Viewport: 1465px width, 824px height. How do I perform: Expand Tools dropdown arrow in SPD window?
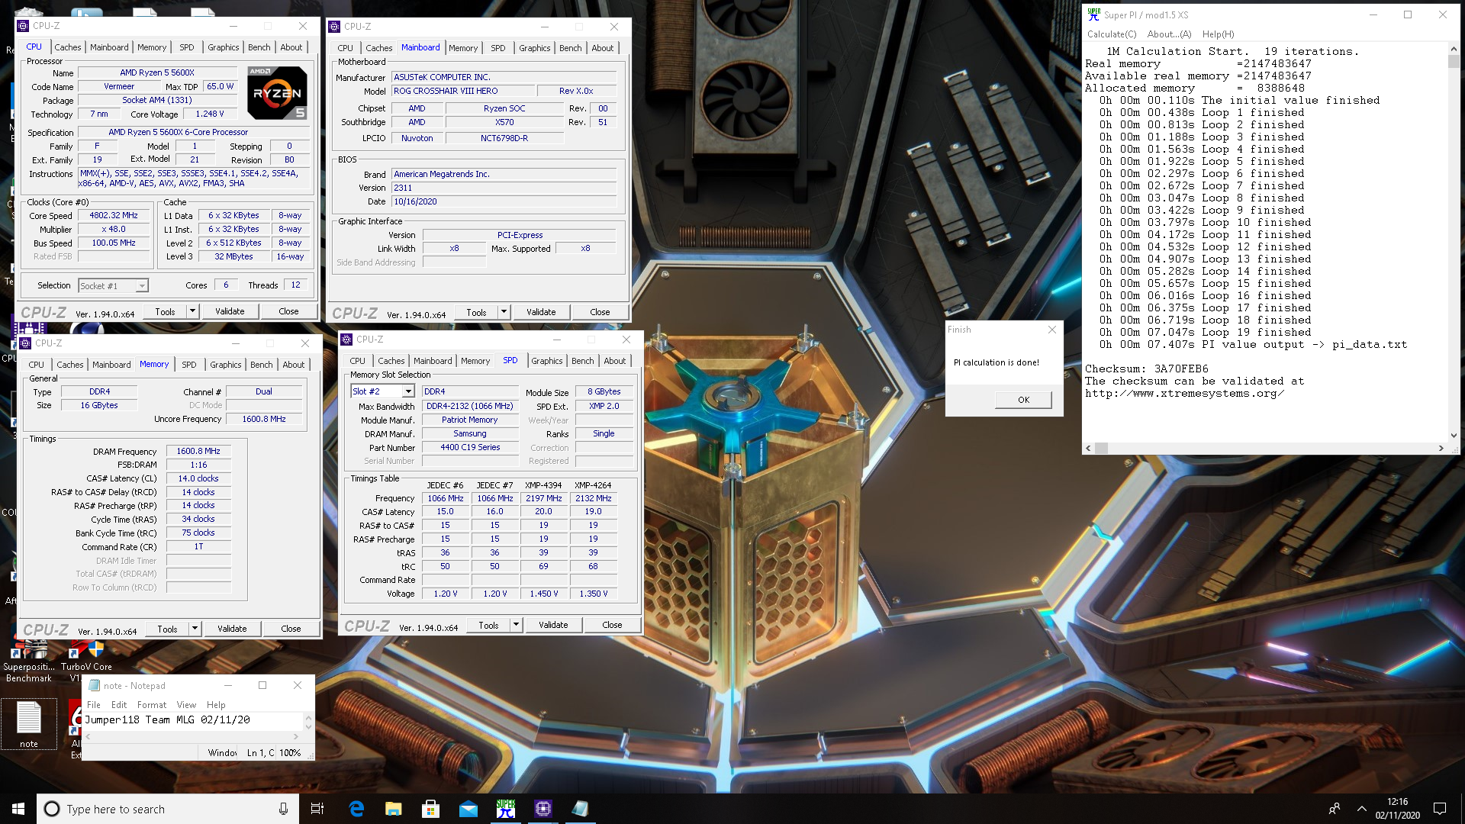pos(516,625)
